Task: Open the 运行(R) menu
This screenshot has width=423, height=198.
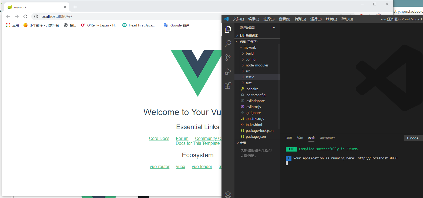Action: [316, 19]
